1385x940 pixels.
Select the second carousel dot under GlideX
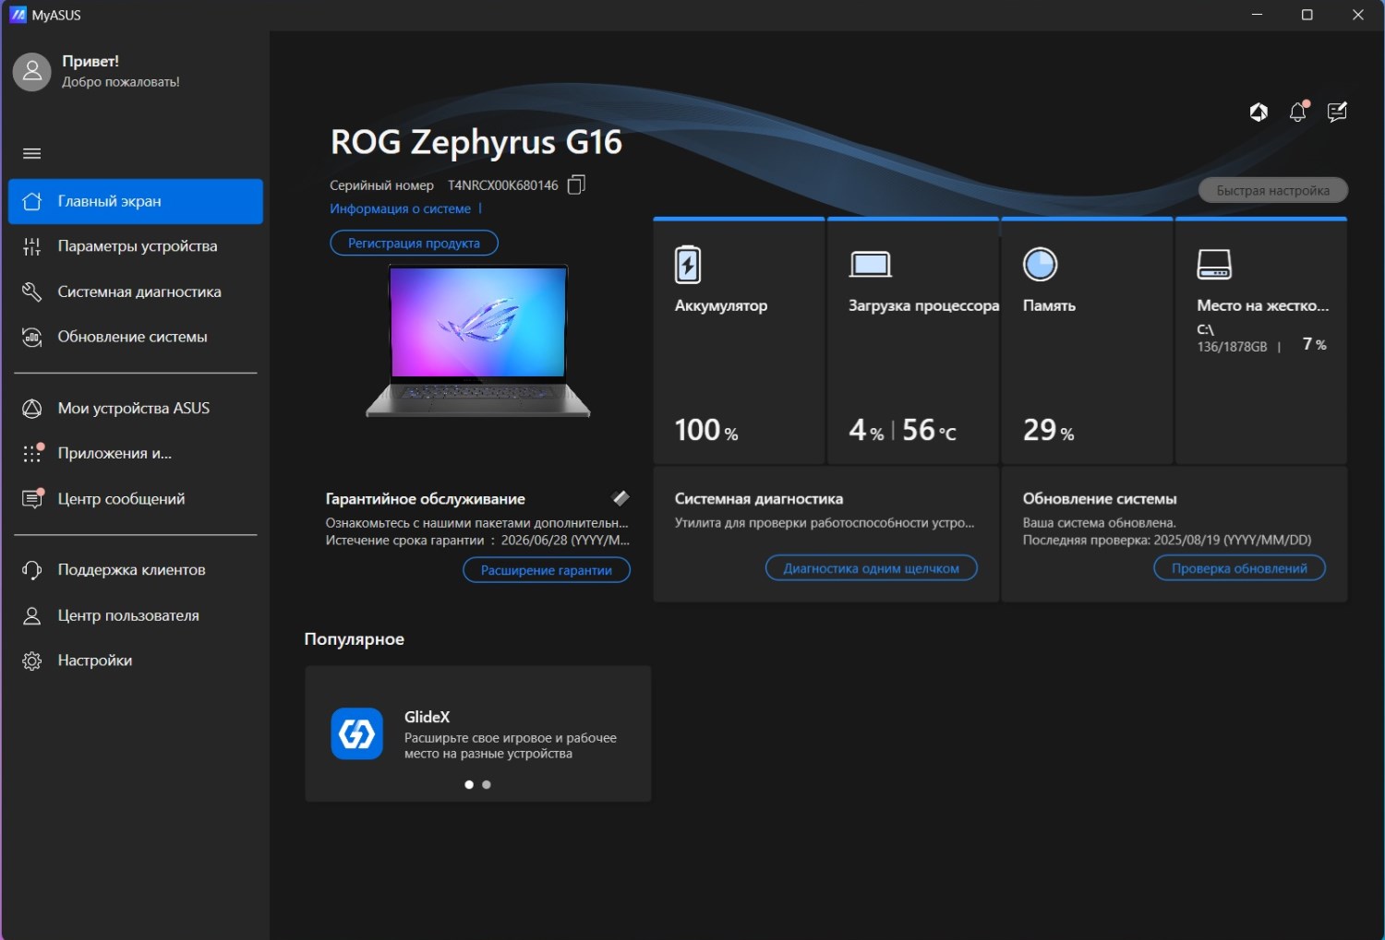point(487,785)
